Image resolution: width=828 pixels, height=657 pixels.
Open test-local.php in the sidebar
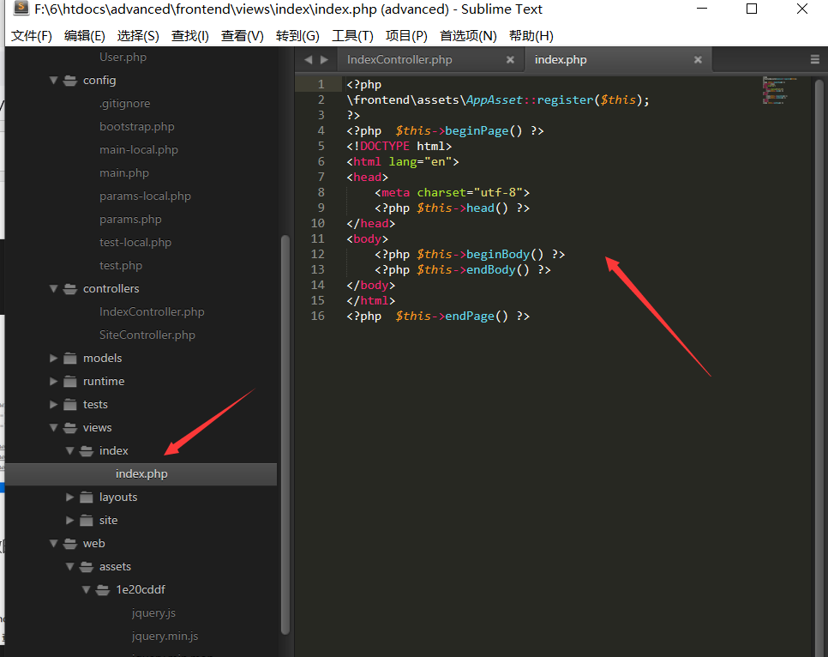click(135, 243)
